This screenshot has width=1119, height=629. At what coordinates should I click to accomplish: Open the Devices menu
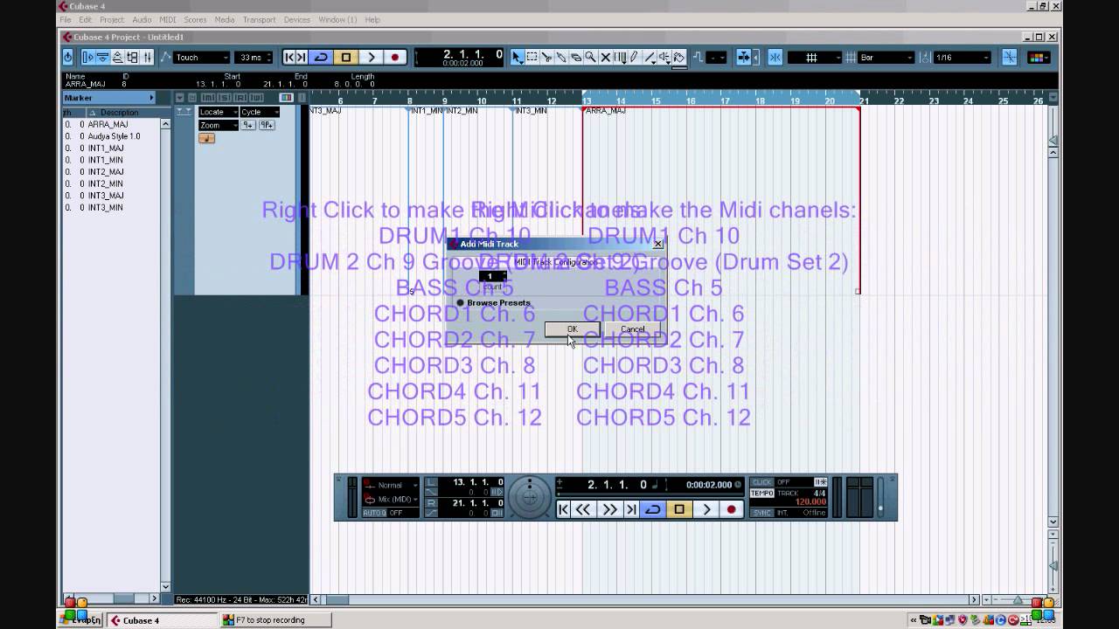pos(297,19)
